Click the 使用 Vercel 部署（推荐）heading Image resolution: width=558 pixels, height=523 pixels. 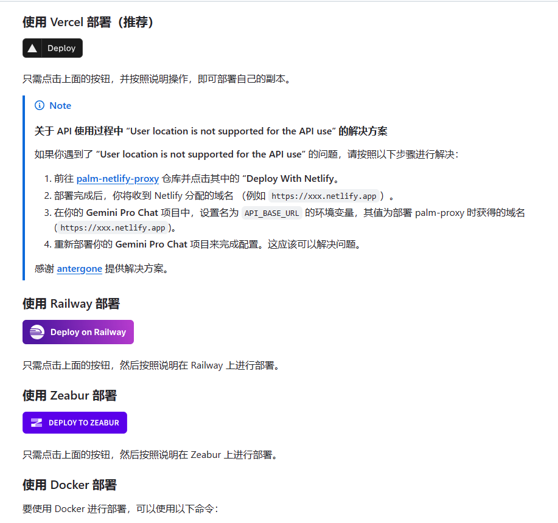[x=88, y=22]
